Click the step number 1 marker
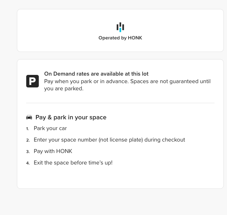Screen dimensions: 227x215 [x=27, y=129]
